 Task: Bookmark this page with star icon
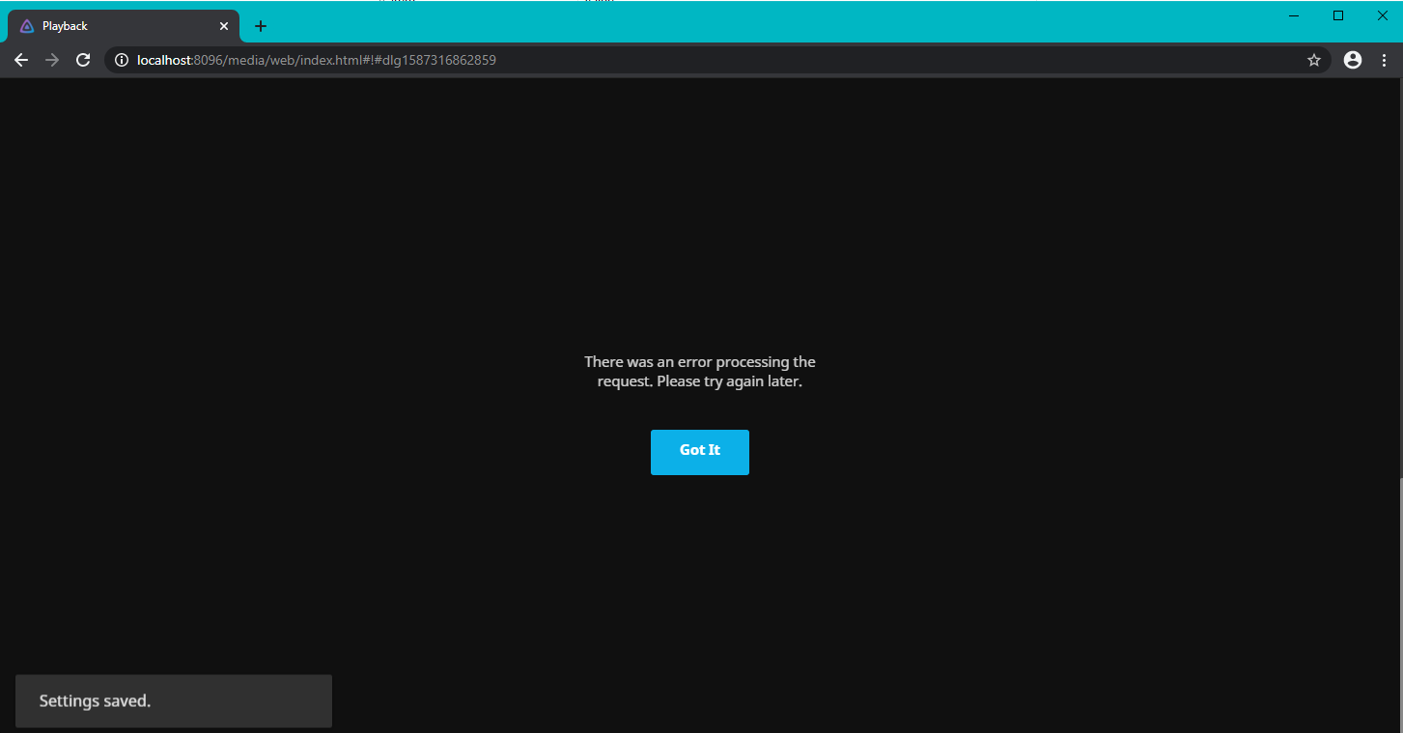point(1314,60)
